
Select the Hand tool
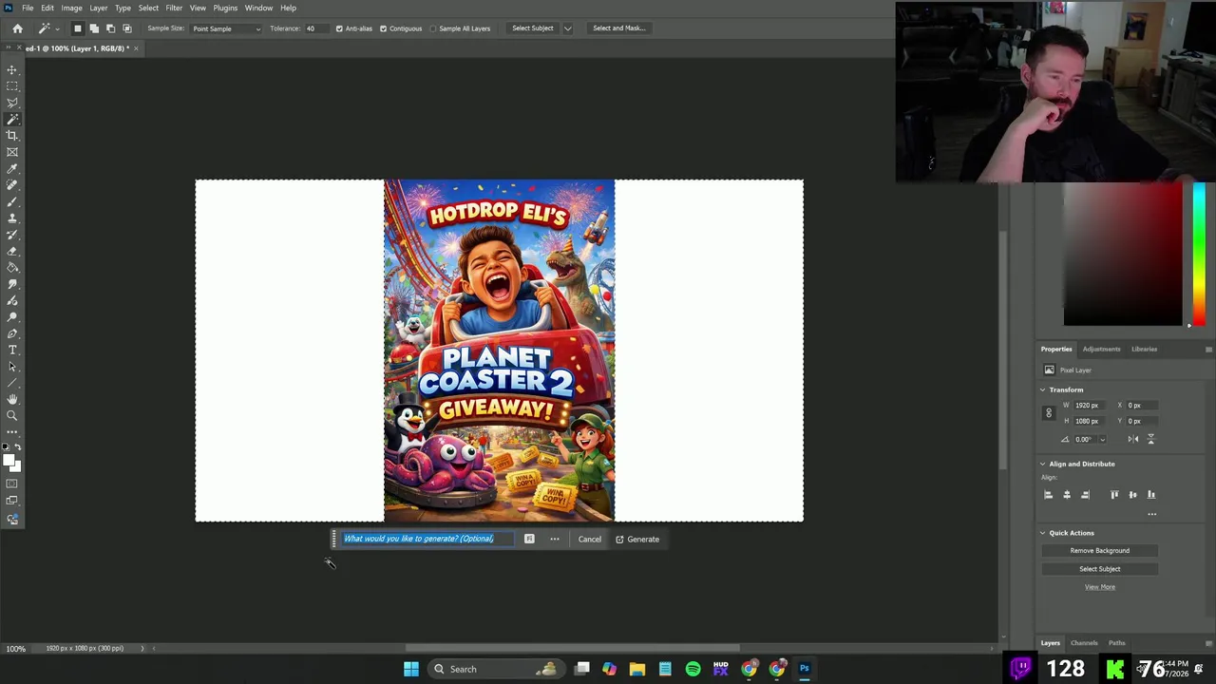[x=12, y=399]
